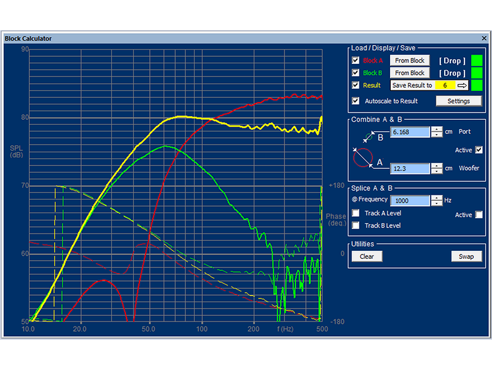Viewport: 492px width, 370px height.
Task: Adjust splice Frequency spinner arrows
Action: (437, 200)
